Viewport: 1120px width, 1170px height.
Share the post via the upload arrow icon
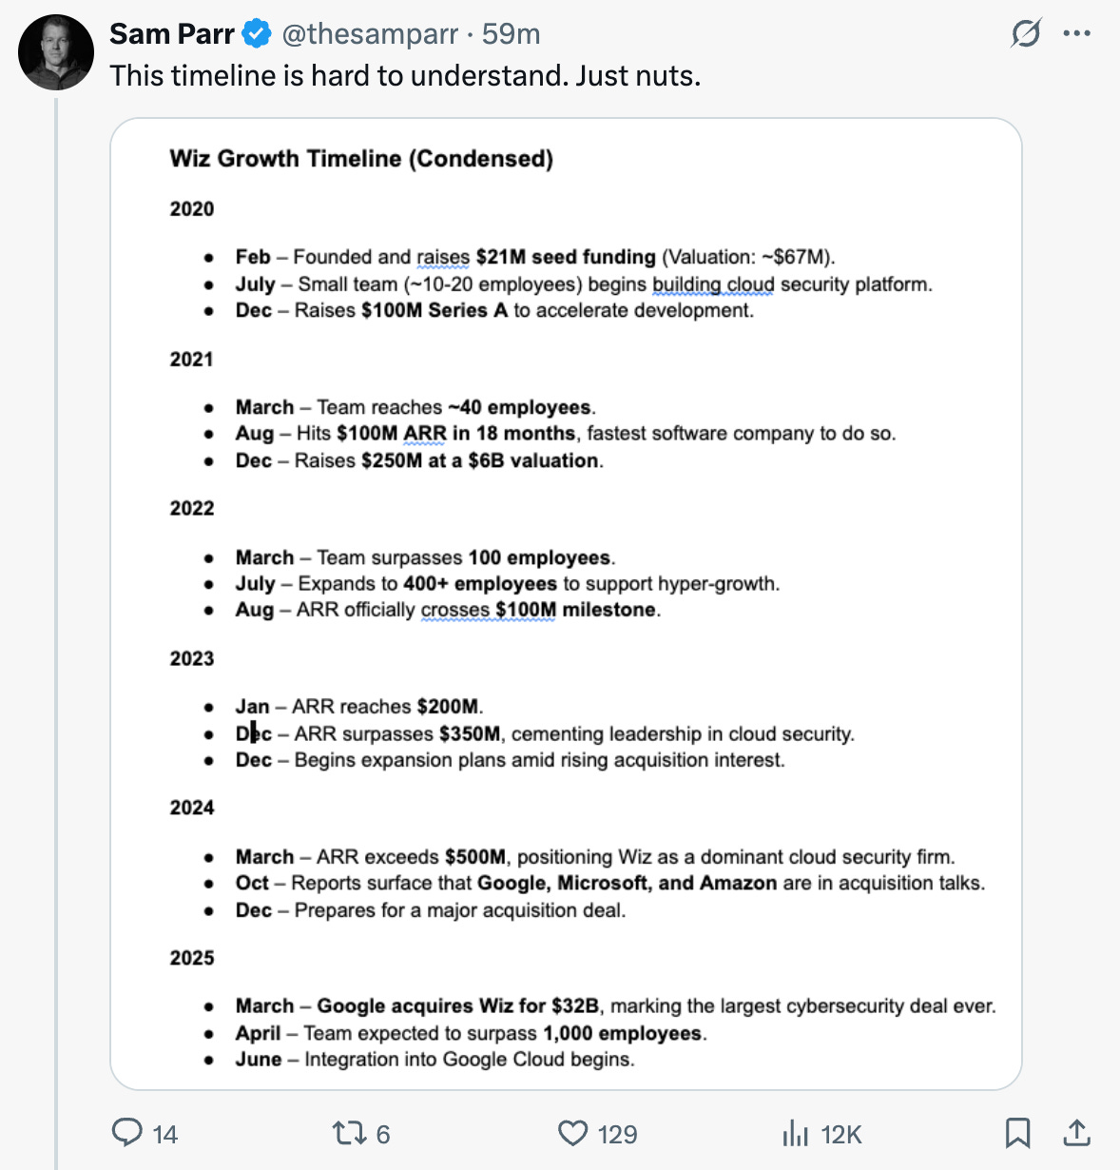click(x=1076, y=1132)
